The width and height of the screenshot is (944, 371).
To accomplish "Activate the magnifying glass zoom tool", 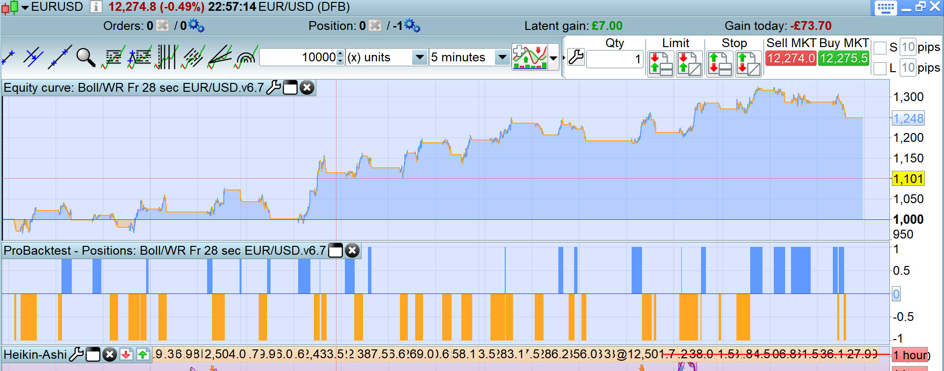I will point(86,57).
